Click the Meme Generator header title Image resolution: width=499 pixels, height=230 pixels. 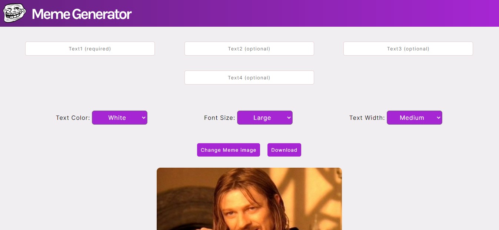[81, 14]
